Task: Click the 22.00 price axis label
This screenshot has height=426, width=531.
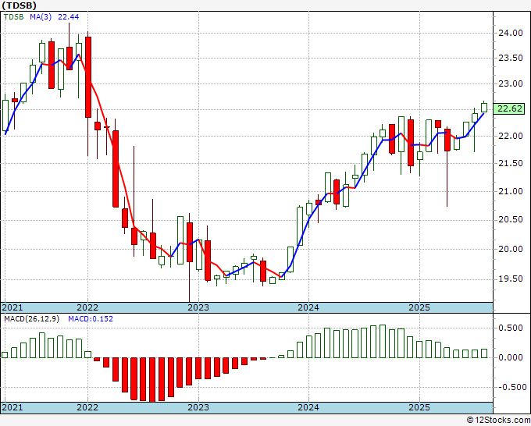Action: pos(511,136)
